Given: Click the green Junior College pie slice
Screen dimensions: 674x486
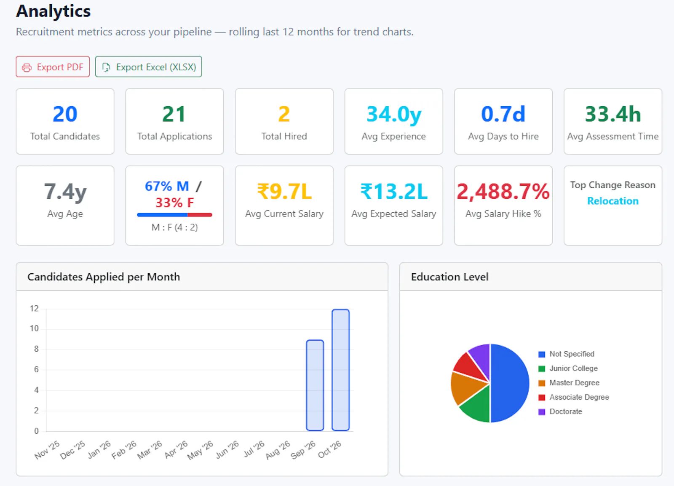Looking at the screenshot, I should (477, 407).
